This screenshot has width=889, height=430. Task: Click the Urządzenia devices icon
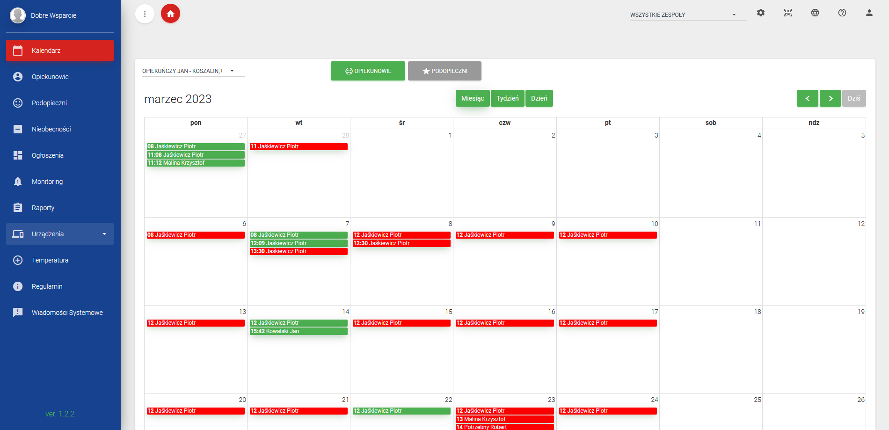18,234
